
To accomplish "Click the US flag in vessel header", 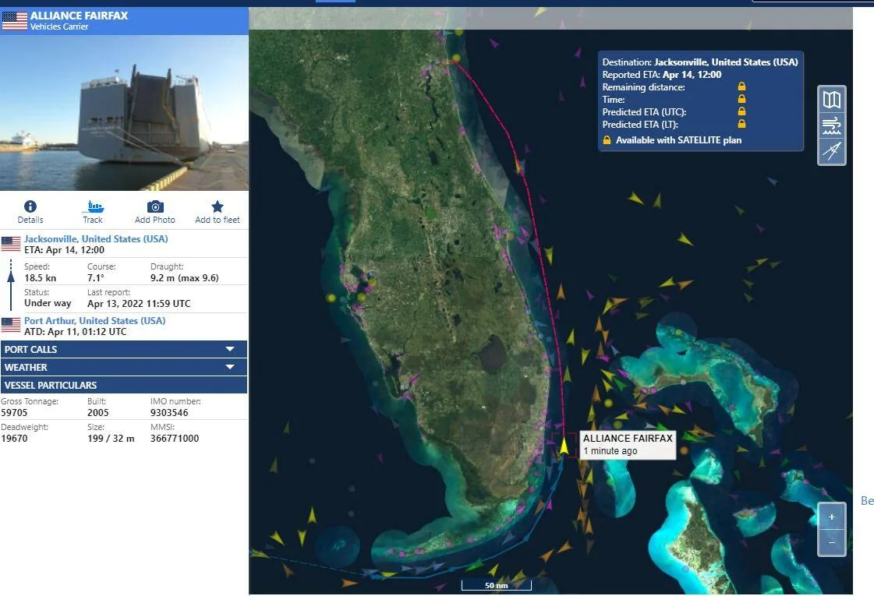I will tap(15, 20).
